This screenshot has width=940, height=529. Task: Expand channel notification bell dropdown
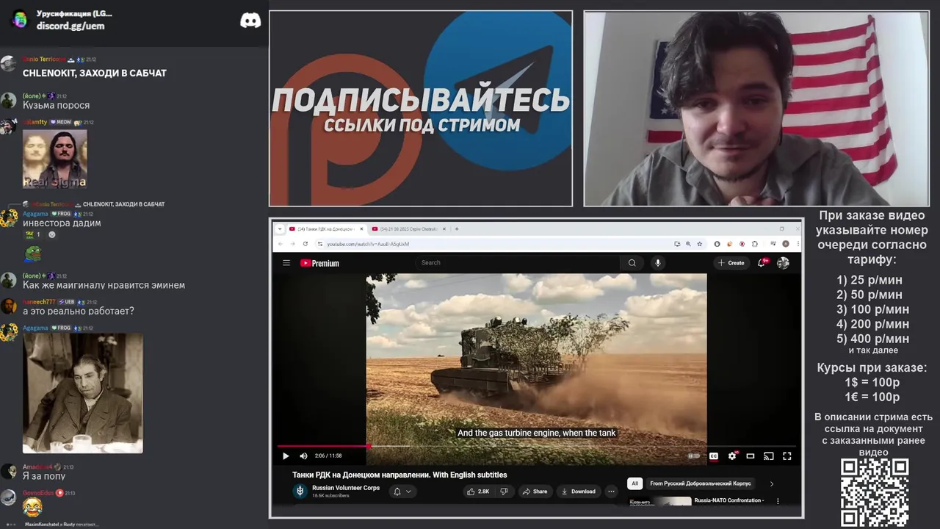402,492
